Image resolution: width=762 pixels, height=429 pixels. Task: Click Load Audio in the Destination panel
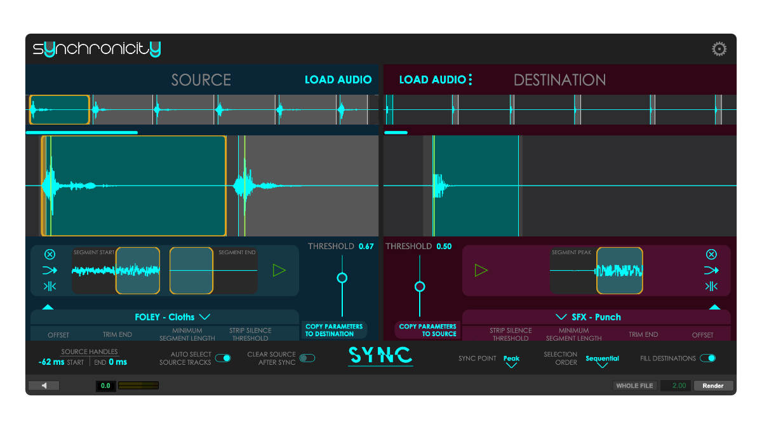pos(432,79)
